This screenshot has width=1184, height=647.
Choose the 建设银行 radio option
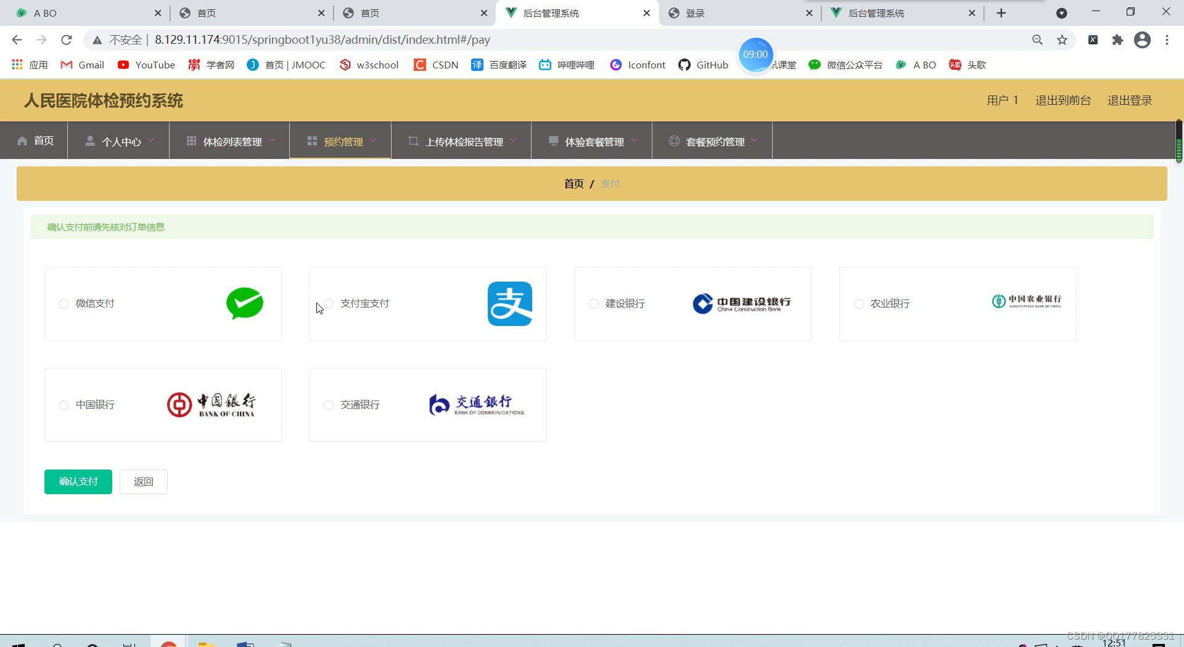594,304
